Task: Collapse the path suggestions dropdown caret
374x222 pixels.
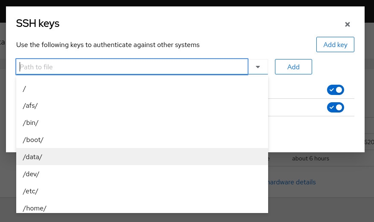Action: [258, 67]
